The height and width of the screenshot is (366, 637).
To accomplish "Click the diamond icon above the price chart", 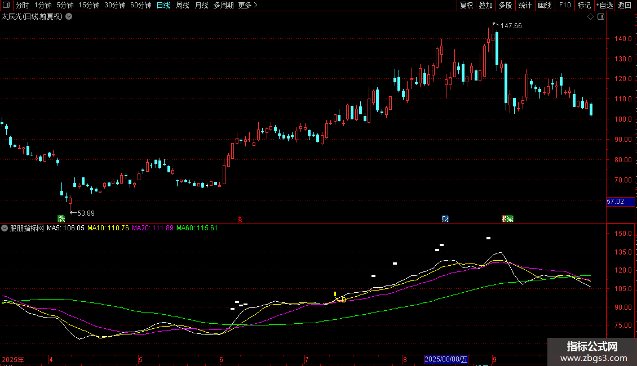I will point(591,17).
